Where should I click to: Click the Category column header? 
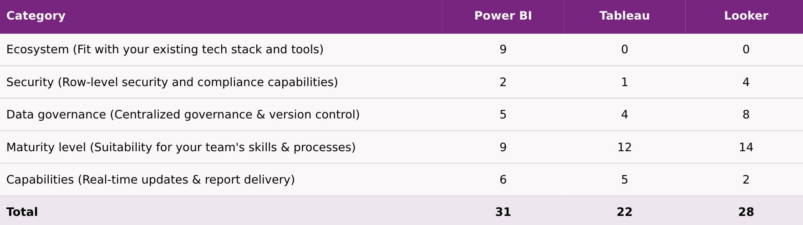pos(36,16)
